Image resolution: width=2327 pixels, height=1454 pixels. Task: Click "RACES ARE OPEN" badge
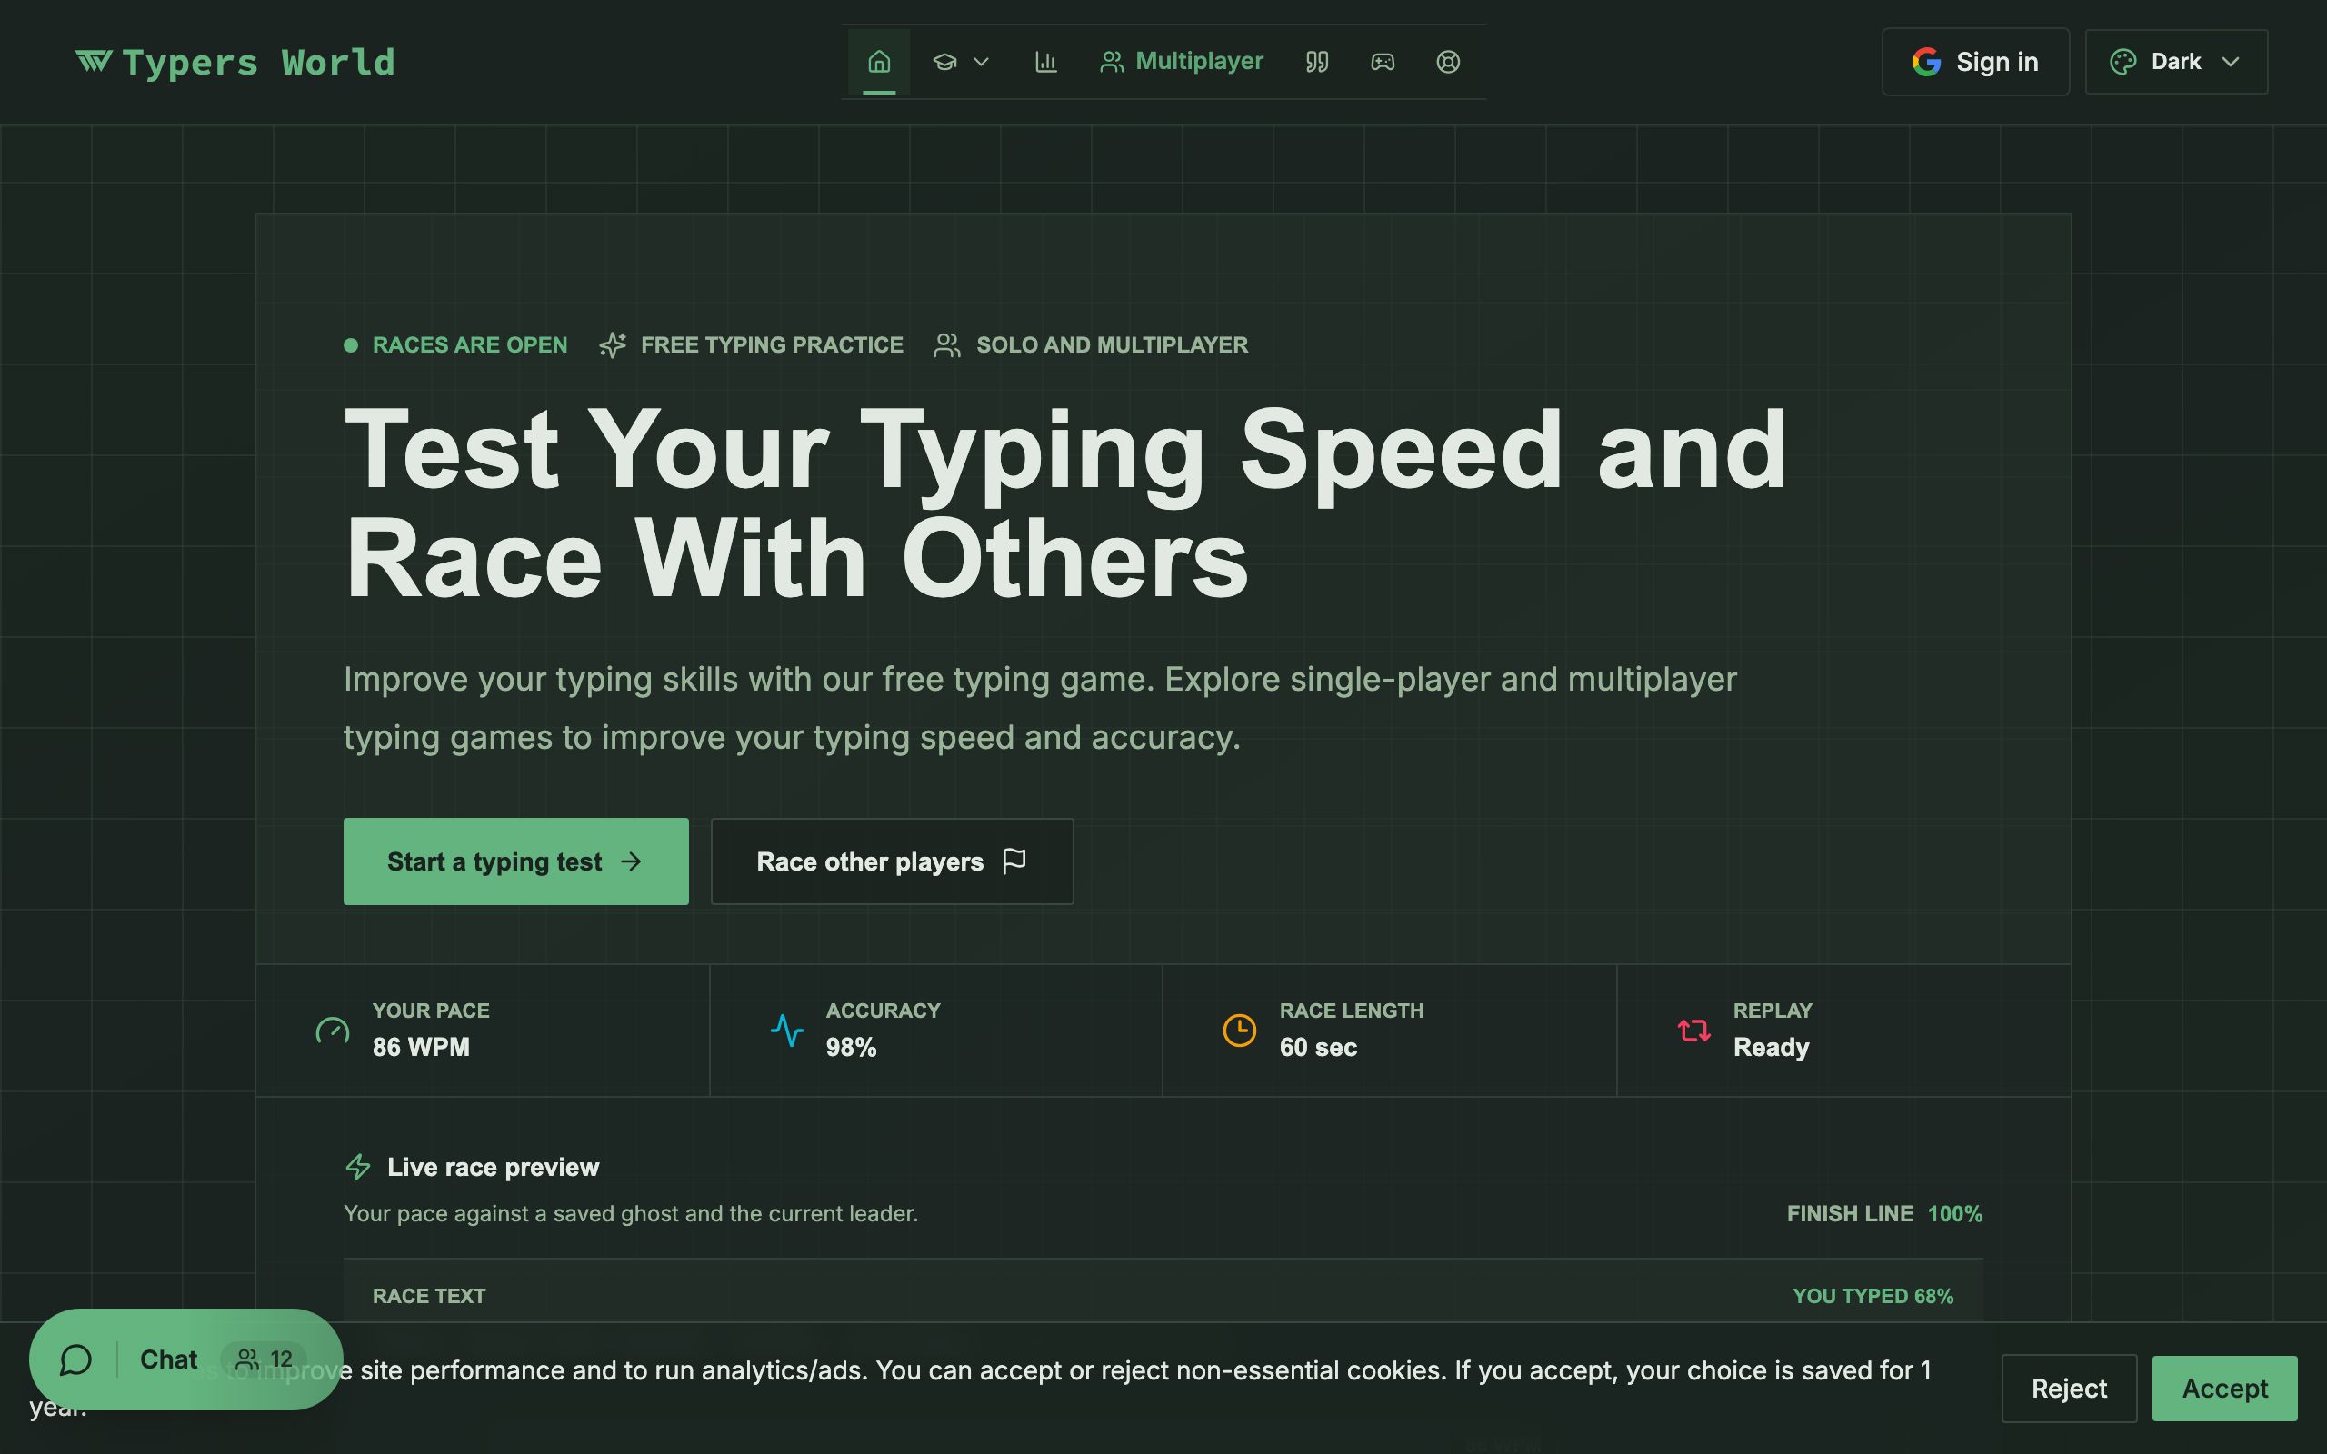(x=455, y=344)
